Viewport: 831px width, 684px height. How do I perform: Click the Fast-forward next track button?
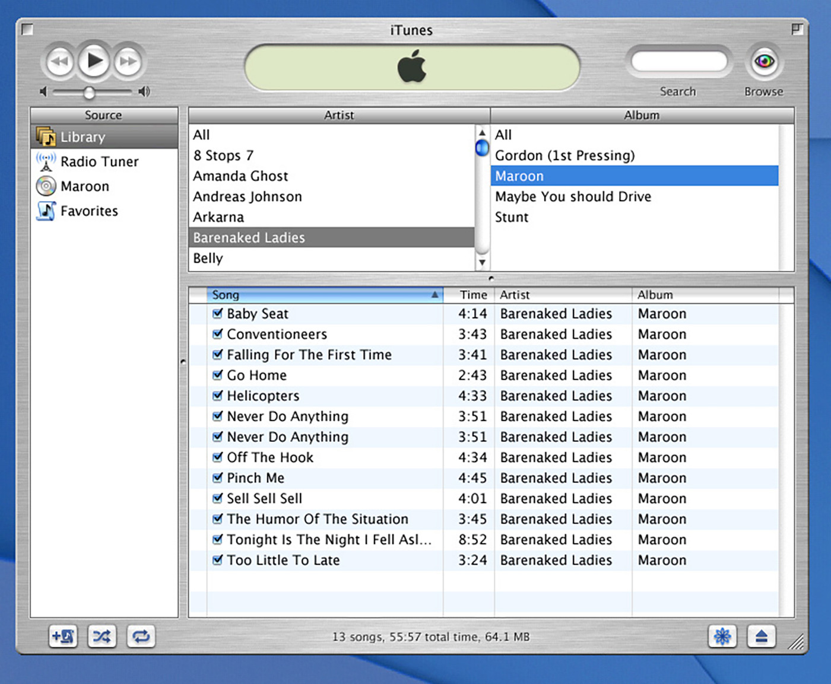coord(128,61)
